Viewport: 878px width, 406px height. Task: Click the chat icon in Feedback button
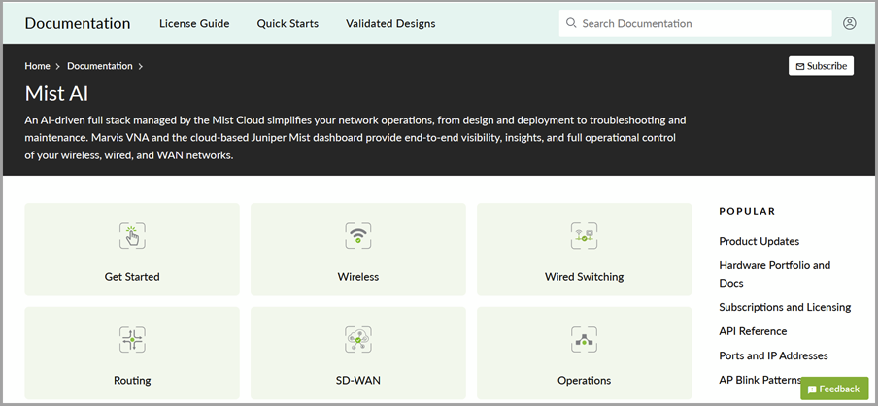pos(812,389)
